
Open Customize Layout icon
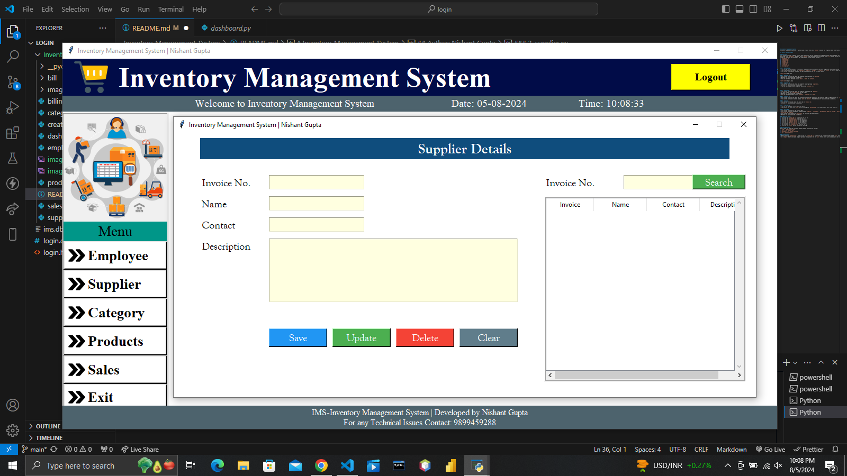click(767, 9)
